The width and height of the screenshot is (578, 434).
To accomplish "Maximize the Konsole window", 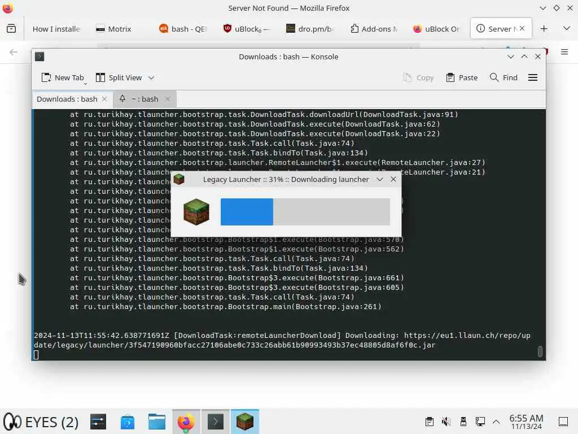I will 524,57.
